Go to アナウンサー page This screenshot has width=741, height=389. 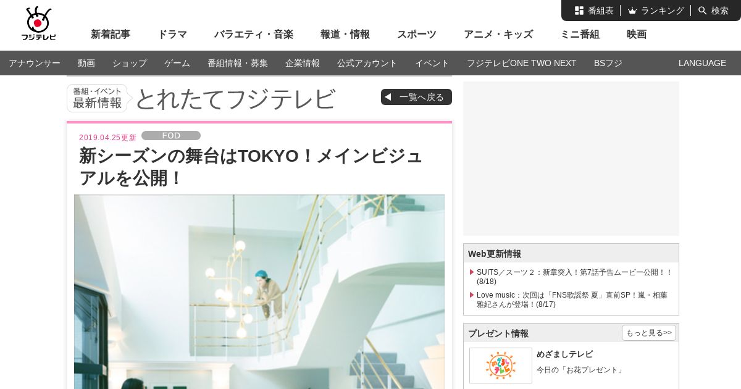tap(35, 63)
